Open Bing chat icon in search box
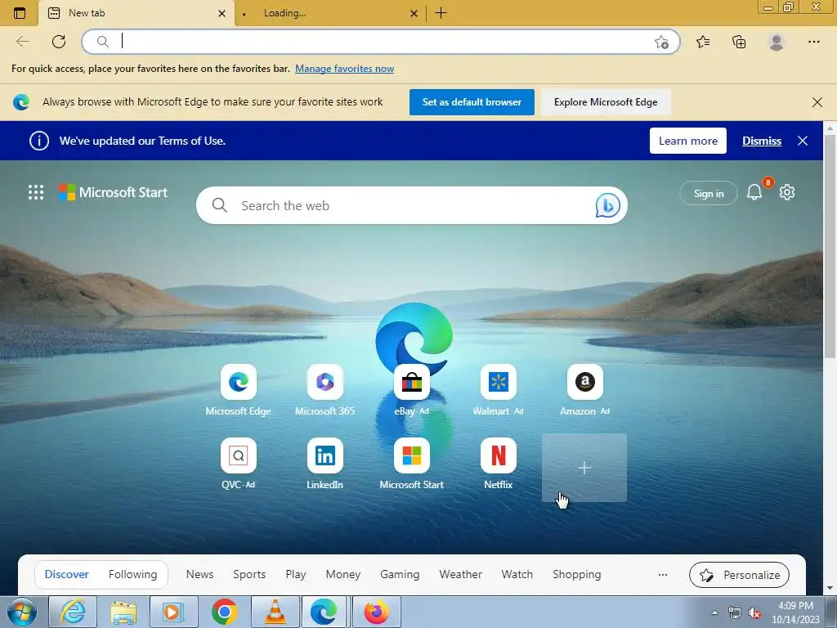837x628 pixels. pos(607,205)
